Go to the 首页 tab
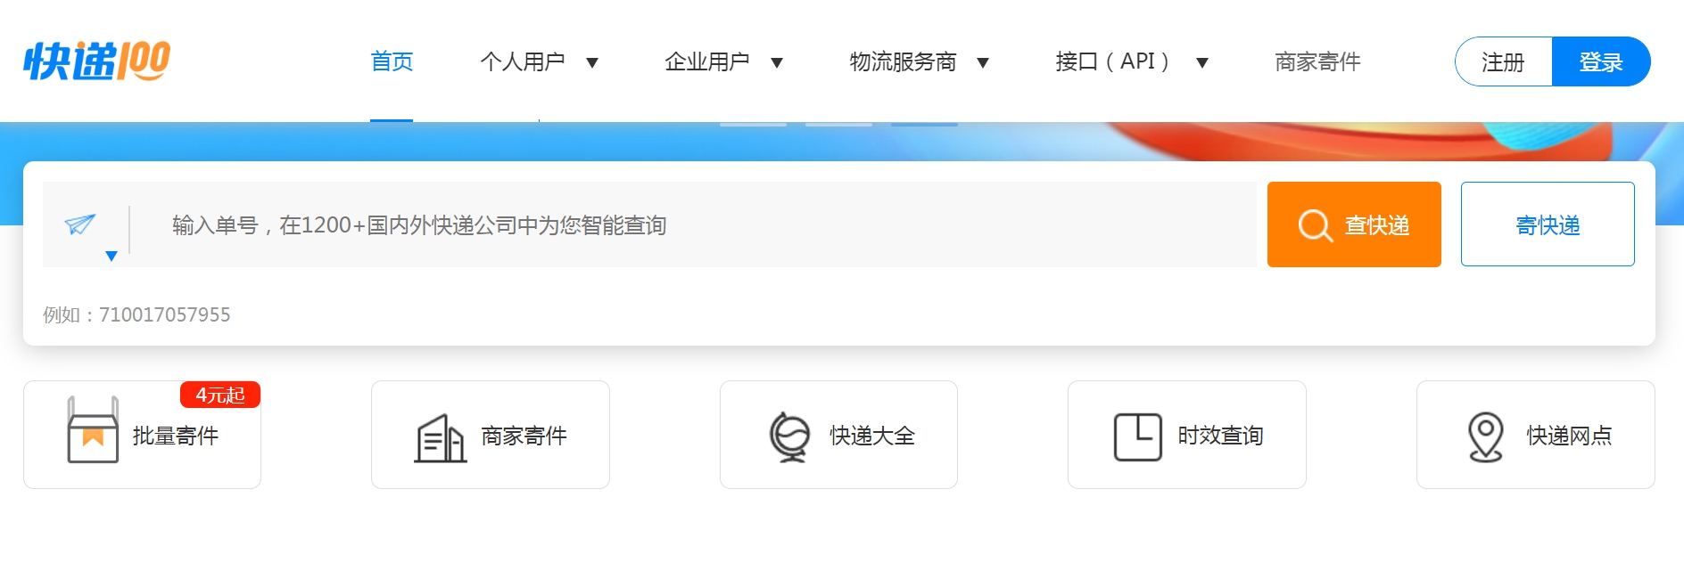1684x587 pixels. pyautogui.click(x=392, y=61)
